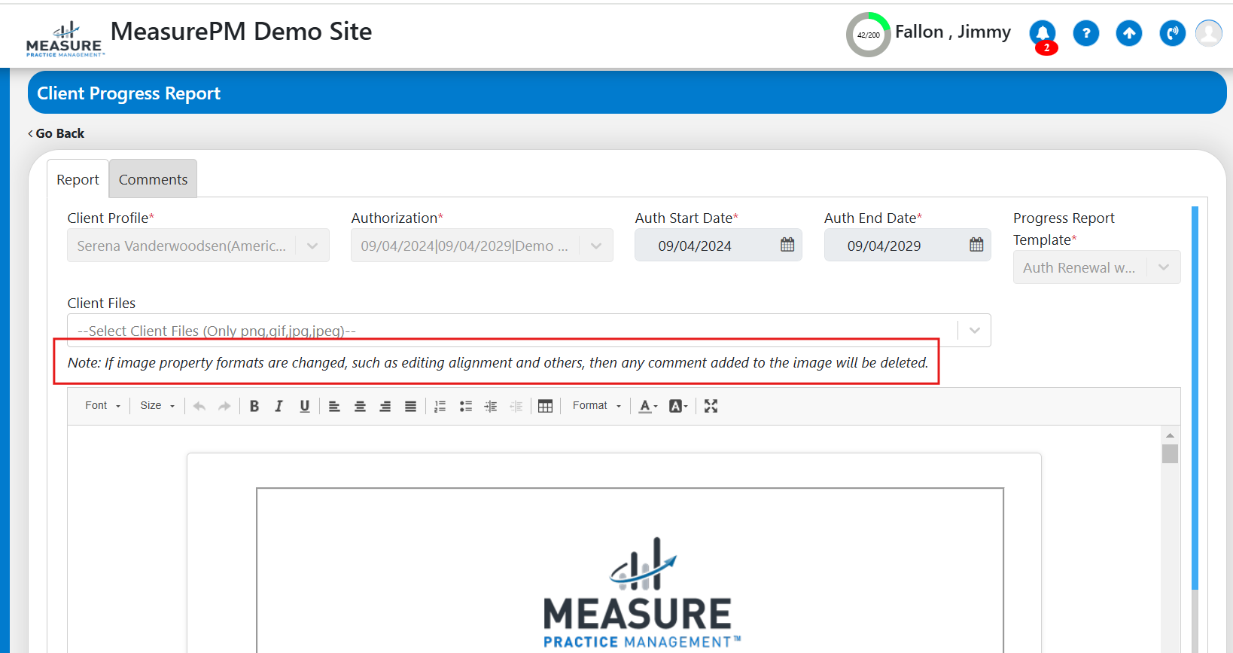Open Auth Start Date calendar picker
The height and width of the screenshot is (653, 1233).
787,245
